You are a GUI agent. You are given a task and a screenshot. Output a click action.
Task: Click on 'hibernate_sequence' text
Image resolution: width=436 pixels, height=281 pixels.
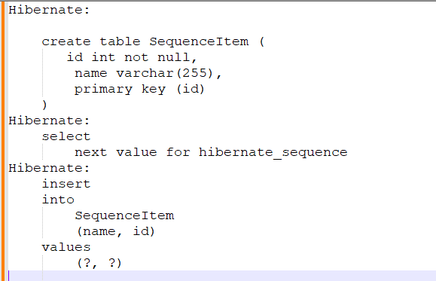tap(273, 152)
